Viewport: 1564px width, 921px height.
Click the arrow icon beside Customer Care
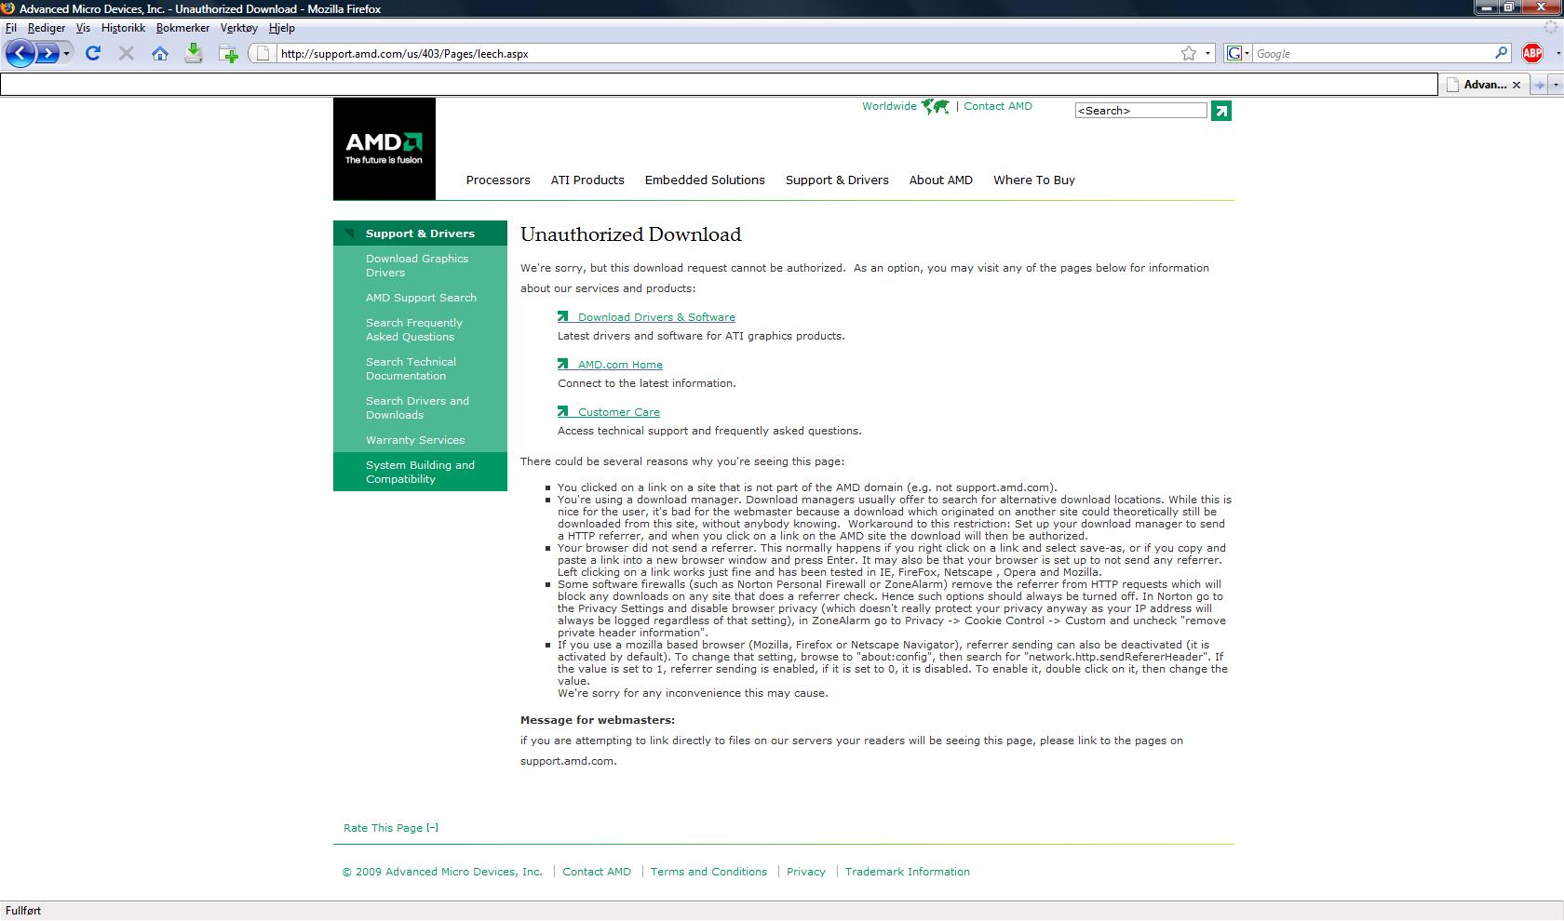click(563, 411)
